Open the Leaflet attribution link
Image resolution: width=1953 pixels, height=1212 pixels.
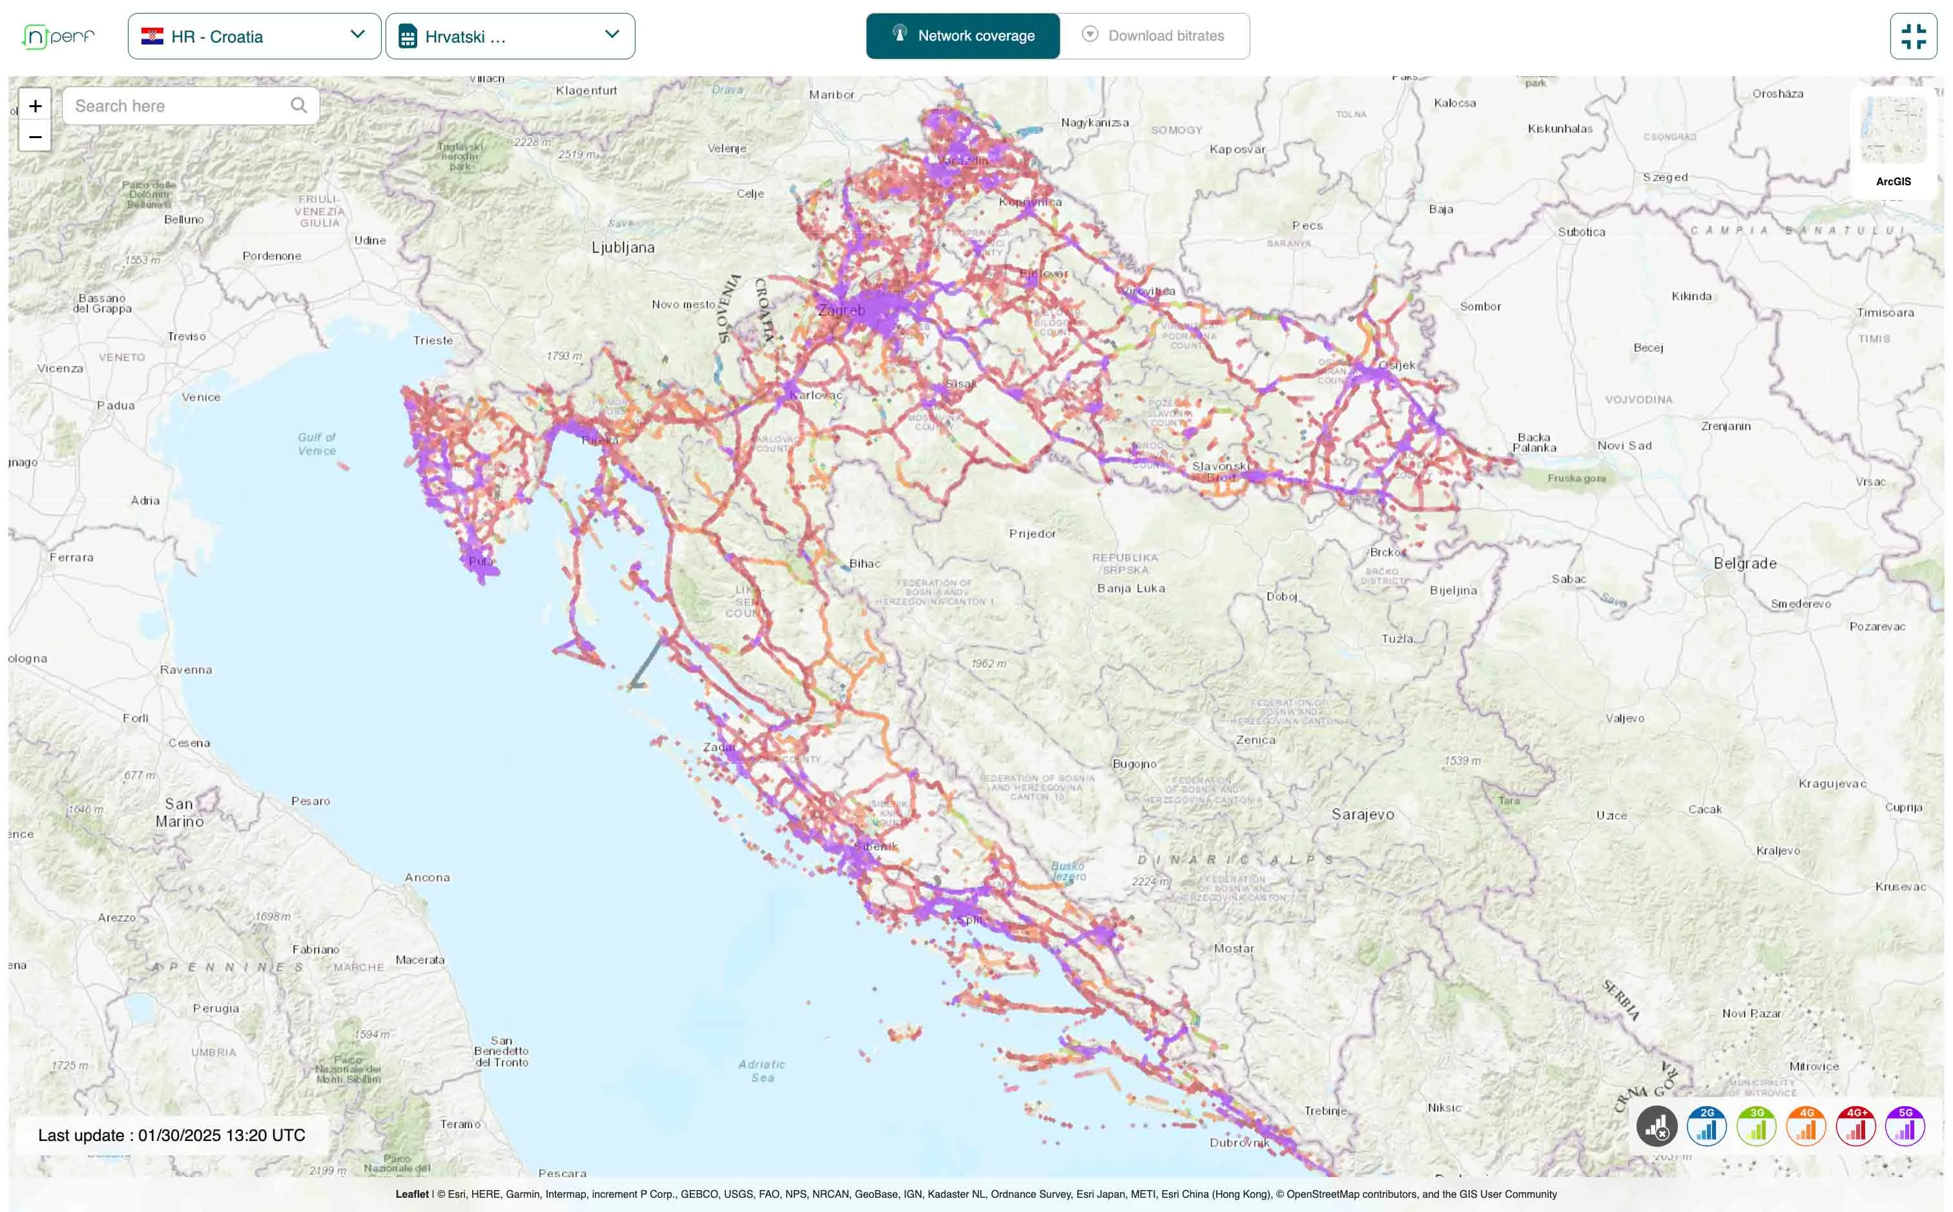tap(412, 1193)
